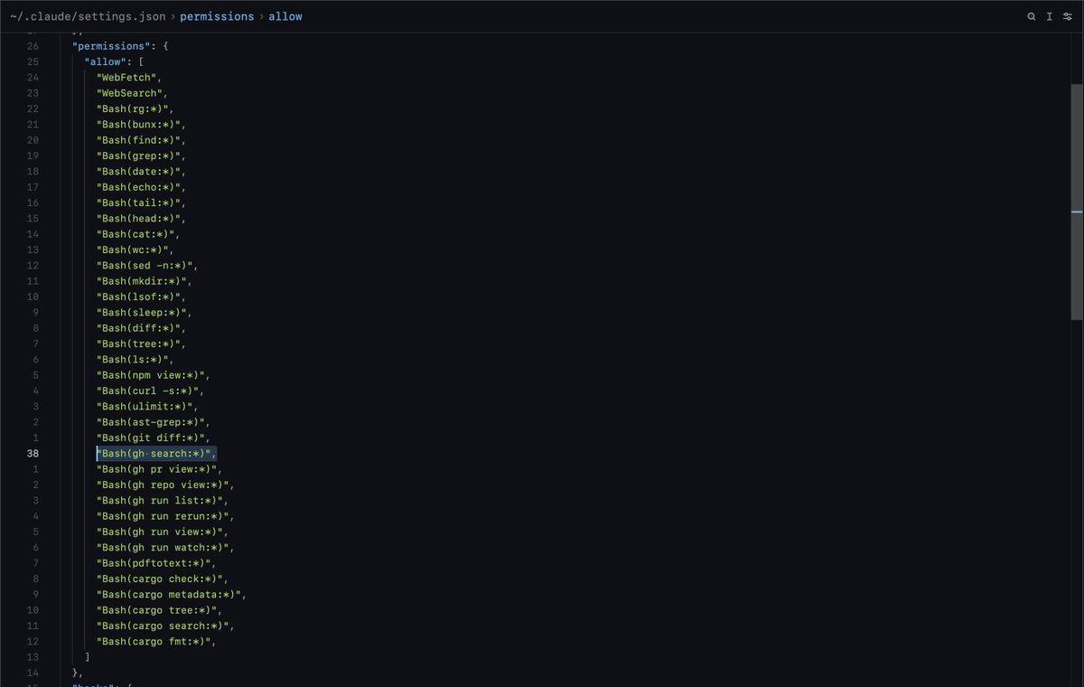Click the "Bash(gh run rerun:*)" entry
Image resolution: width=1084 pixels, height=687 pixels.
click(x=165, y=516)
